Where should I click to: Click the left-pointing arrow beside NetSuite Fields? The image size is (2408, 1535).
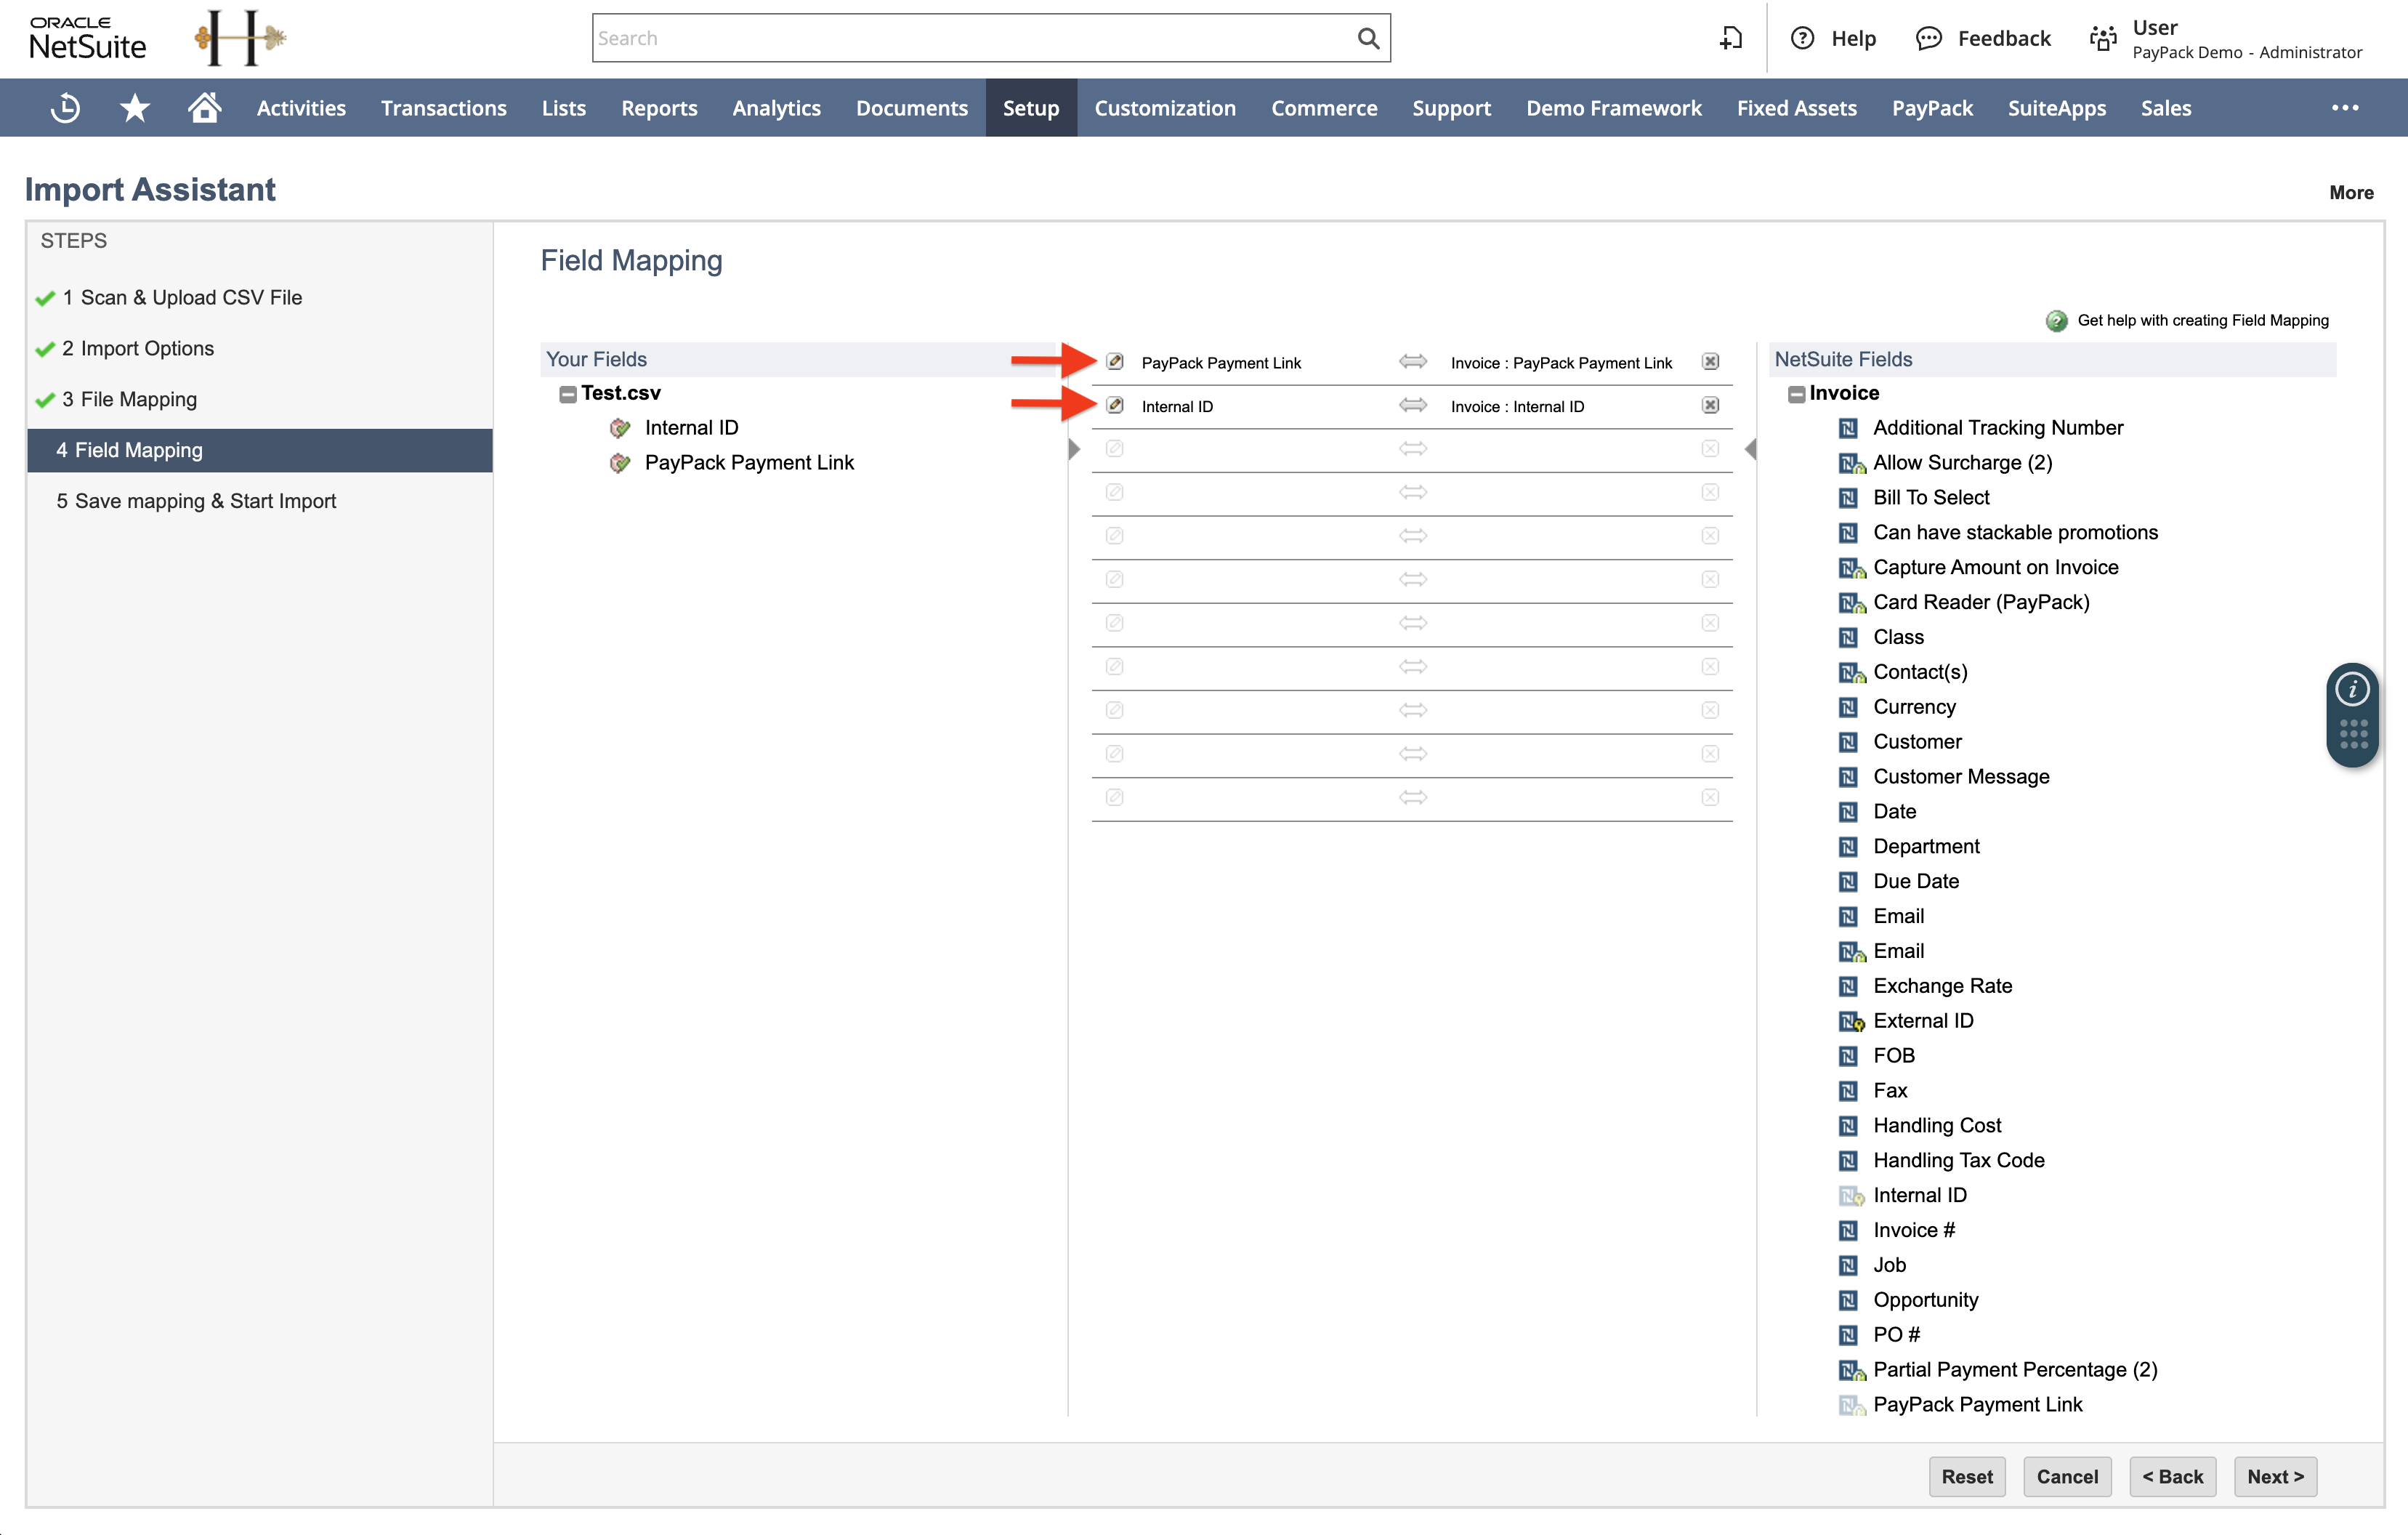pyautogui.click(x=1750, y=449)
